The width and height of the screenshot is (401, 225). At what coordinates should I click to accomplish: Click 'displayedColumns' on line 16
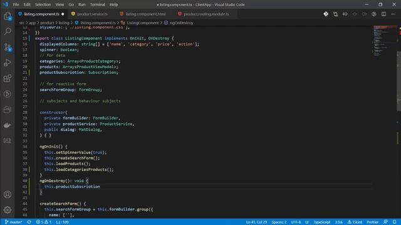pos(58,44)
